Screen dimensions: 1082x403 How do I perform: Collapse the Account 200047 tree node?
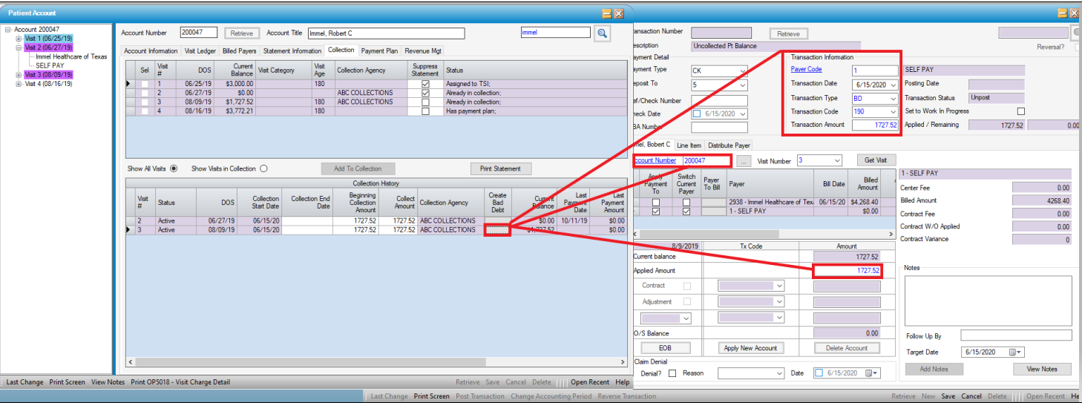click(7, 30)
